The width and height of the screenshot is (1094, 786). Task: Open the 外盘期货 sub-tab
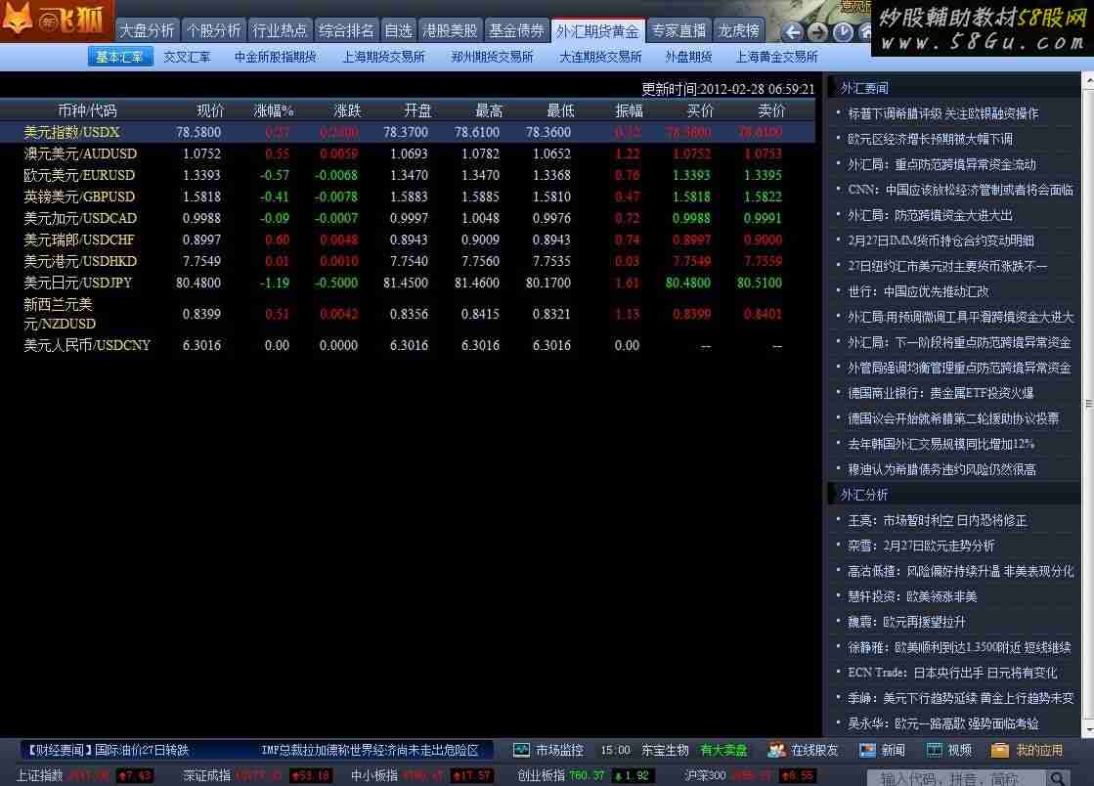[688, 57]
